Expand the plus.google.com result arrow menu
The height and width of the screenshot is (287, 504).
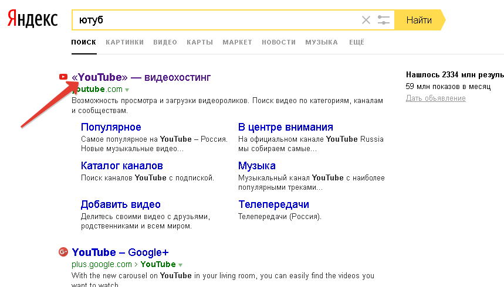coord(181,265)
